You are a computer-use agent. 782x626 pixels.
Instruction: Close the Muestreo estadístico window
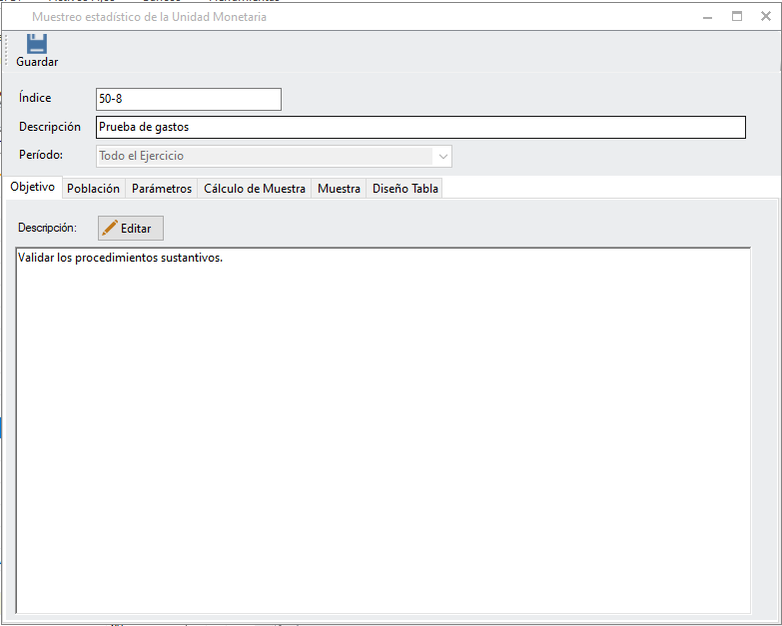pos(766,17)
